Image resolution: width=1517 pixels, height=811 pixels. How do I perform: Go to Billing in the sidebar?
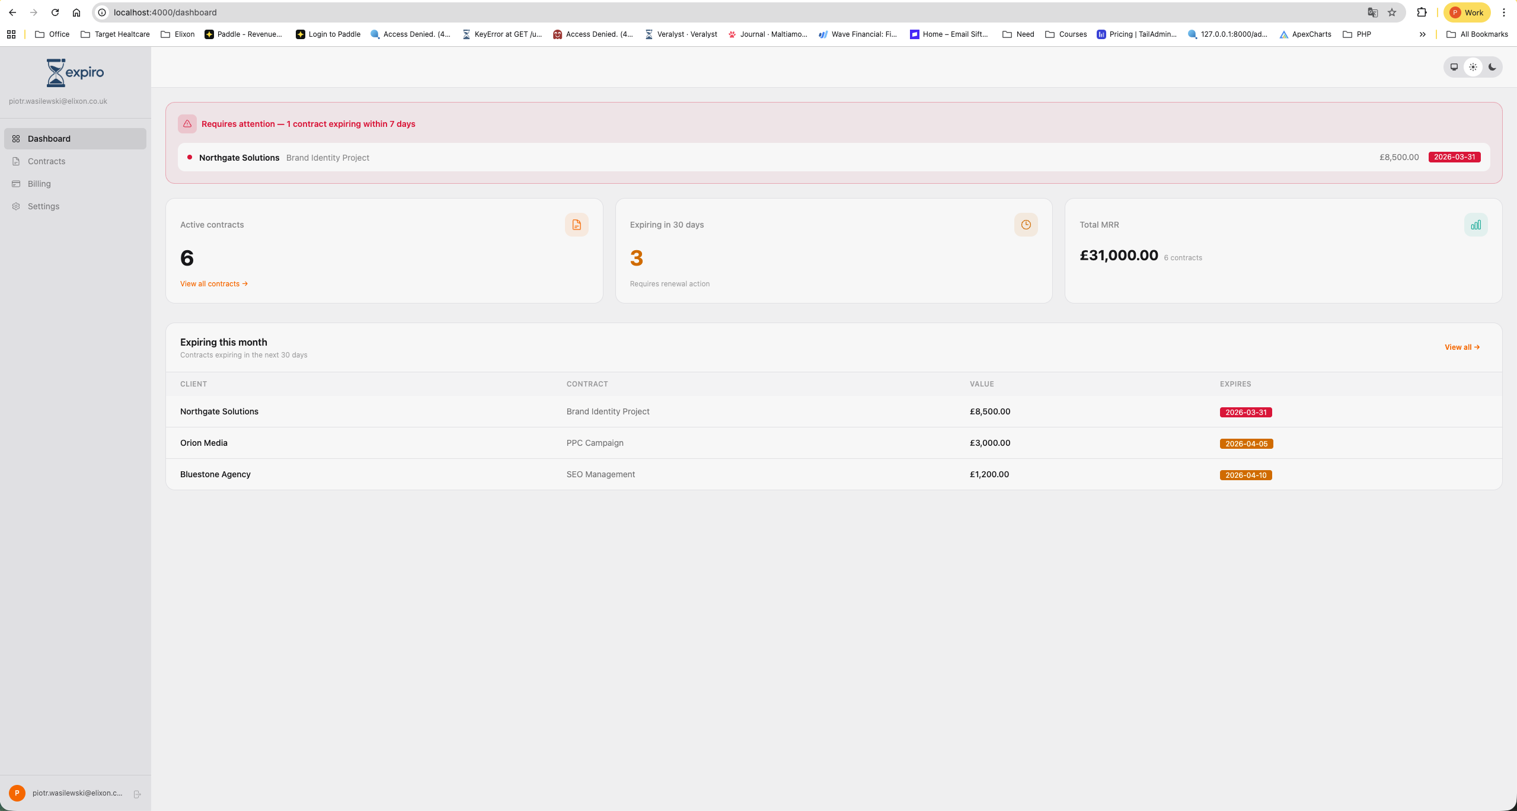coord(39,184)
